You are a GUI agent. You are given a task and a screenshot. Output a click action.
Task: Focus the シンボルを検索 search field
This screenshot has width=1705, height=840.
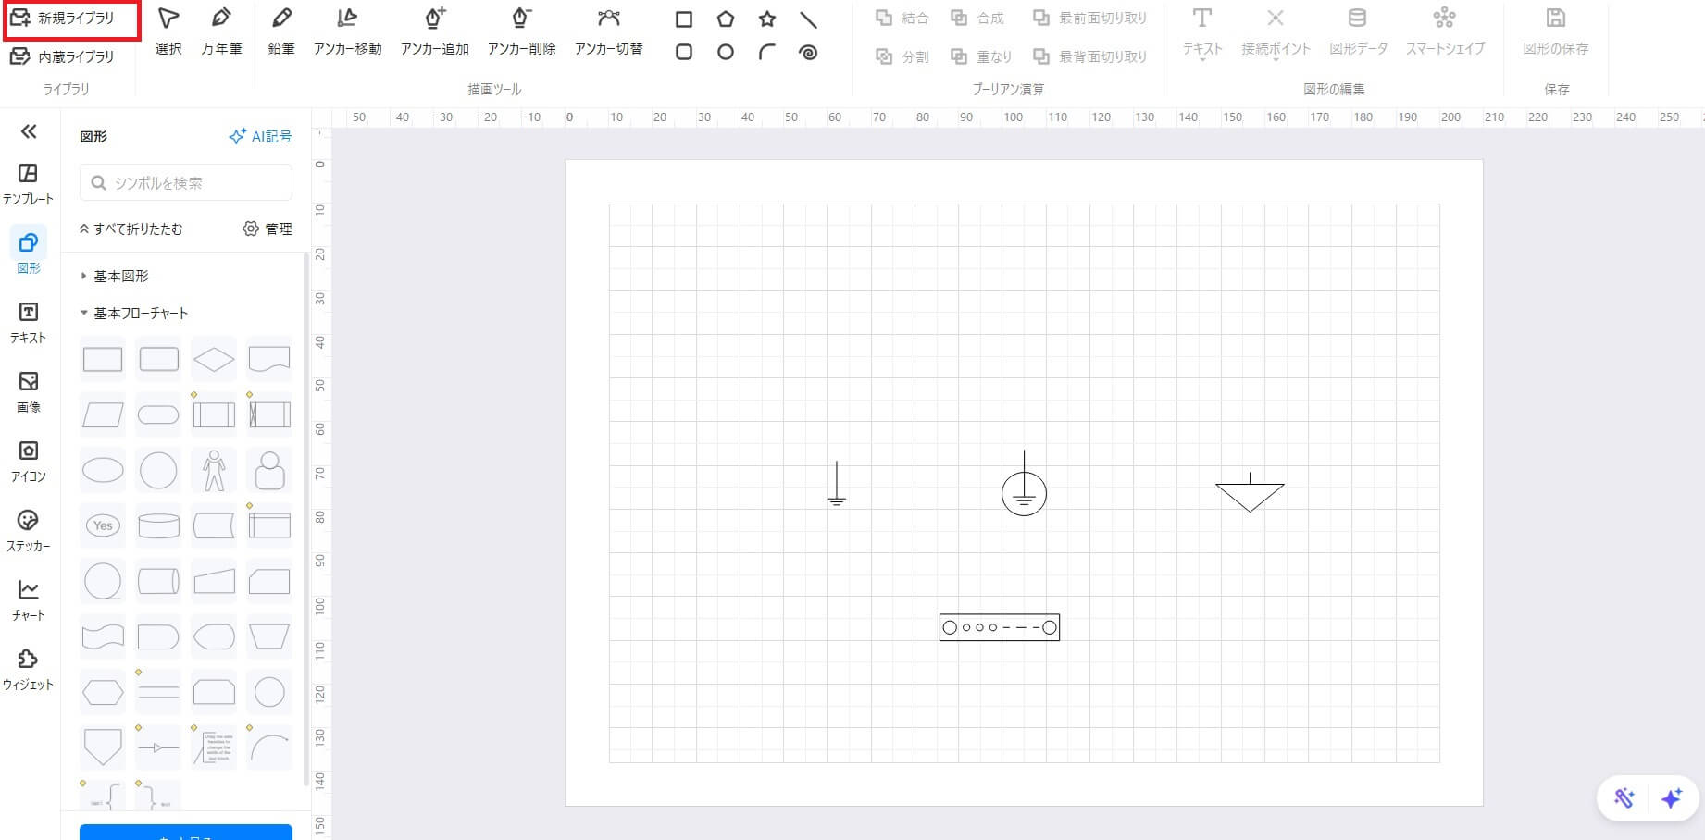click(186, 183)
